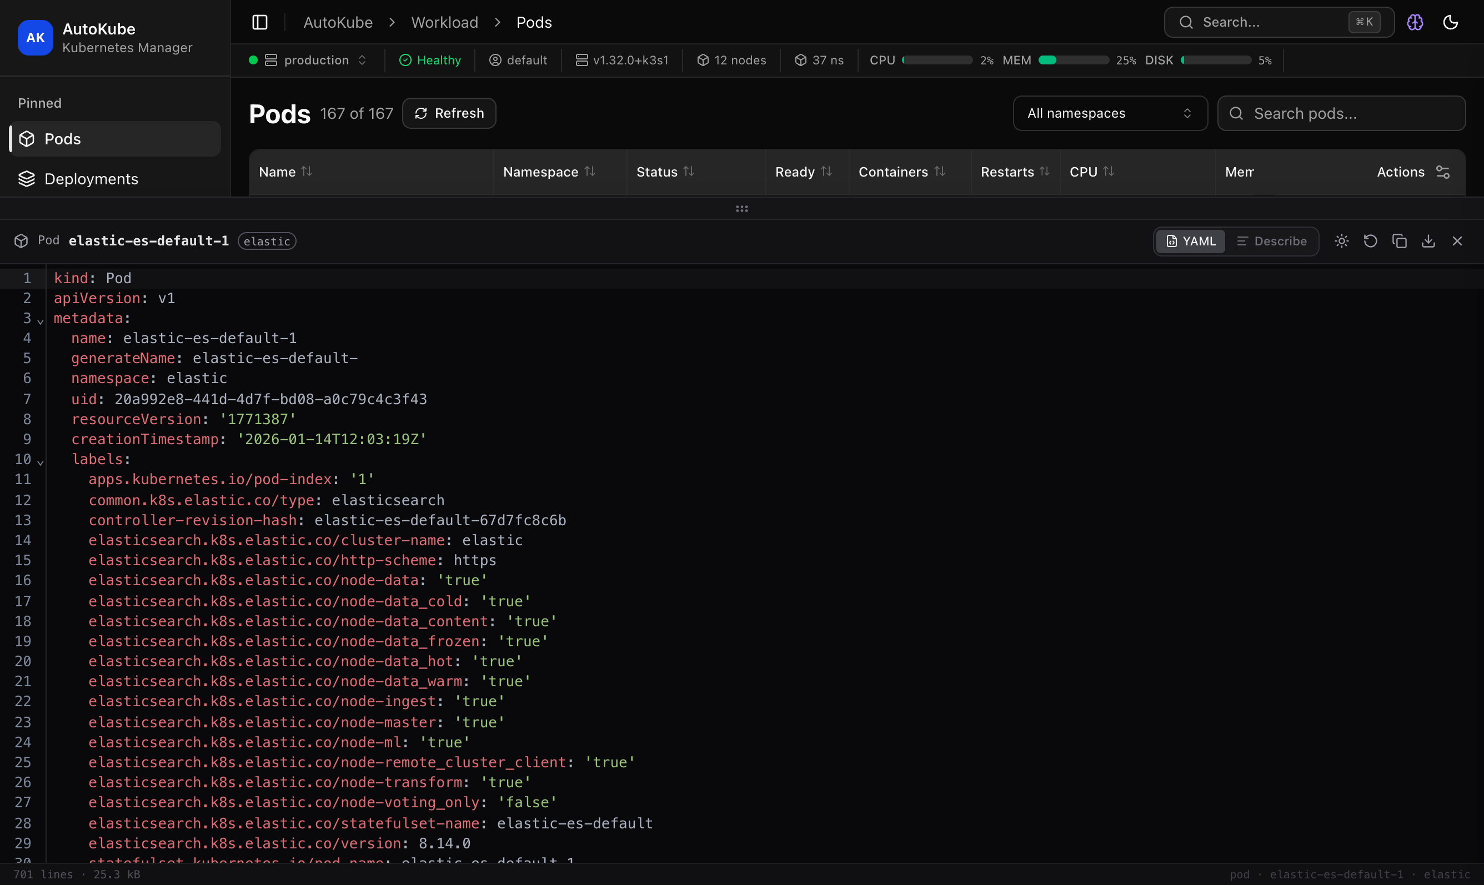Toggle editor theme sun icon
Screen dimensions: 1484x885
1341,241
